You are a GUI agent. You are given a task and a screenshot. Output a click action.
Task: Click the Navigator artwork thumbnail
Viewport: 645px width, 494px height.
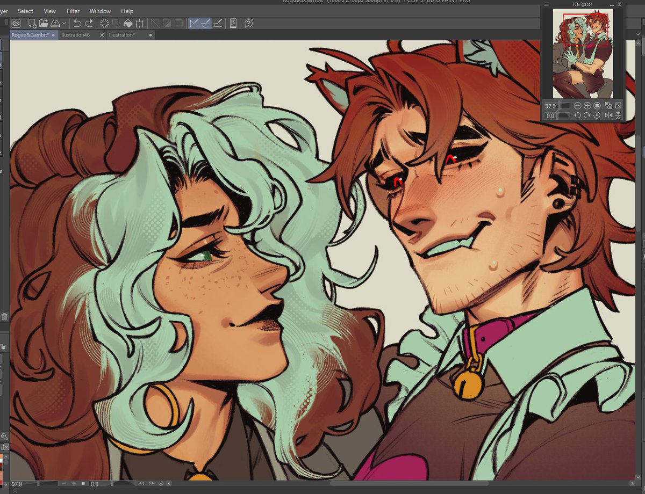pyautogui.click(x=583, y=54)
